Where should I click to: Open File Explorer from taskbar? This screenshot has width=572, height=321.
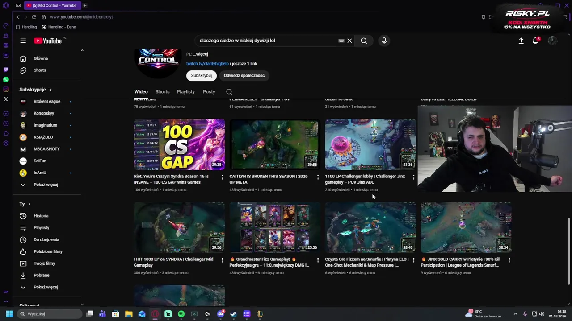pos(129,314)
